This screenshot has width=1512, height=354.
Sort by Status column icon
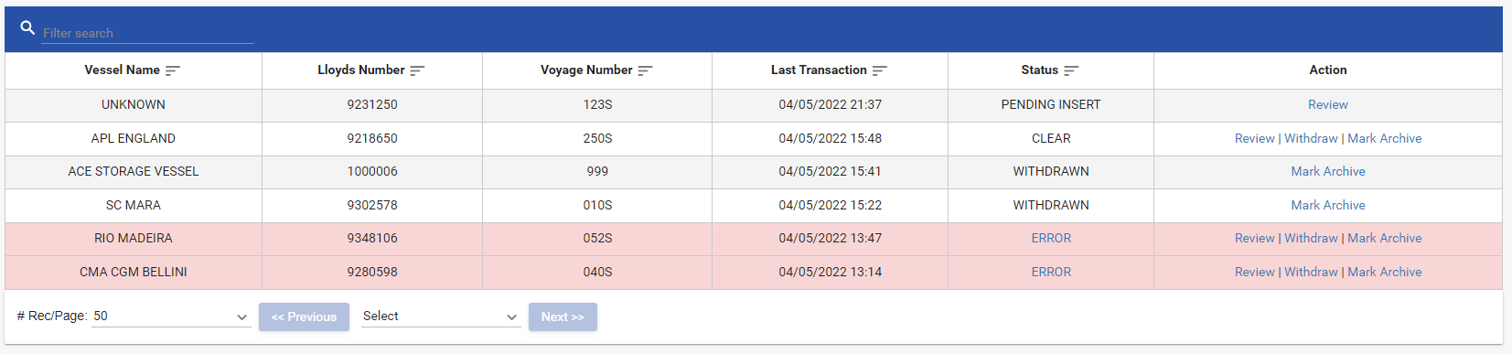[x=1071, y=70]
